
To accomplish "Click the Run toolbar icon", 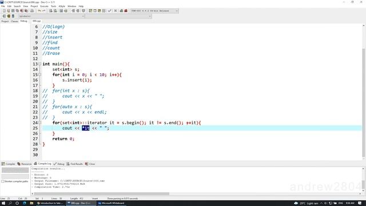I will tap(95, 11).
